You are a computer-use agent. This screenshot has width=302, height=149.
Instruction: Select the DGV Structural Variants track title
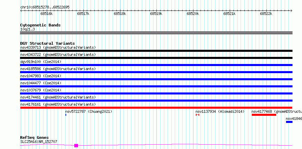click(48, 43)
